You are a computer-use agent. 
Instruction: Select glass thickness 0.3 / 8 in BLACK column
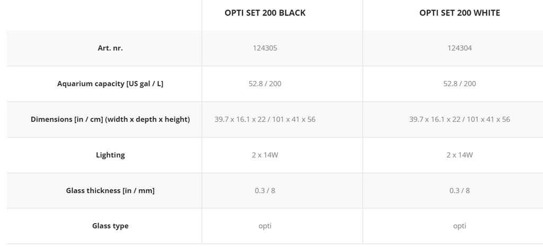pos(265,190)
